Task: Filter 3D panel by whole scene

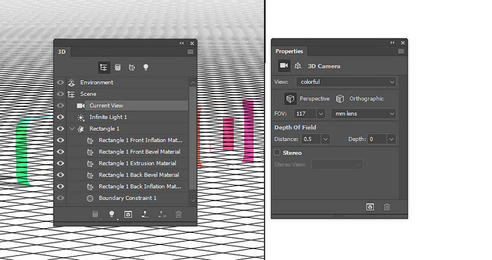Action: click(x=104, y=67)
